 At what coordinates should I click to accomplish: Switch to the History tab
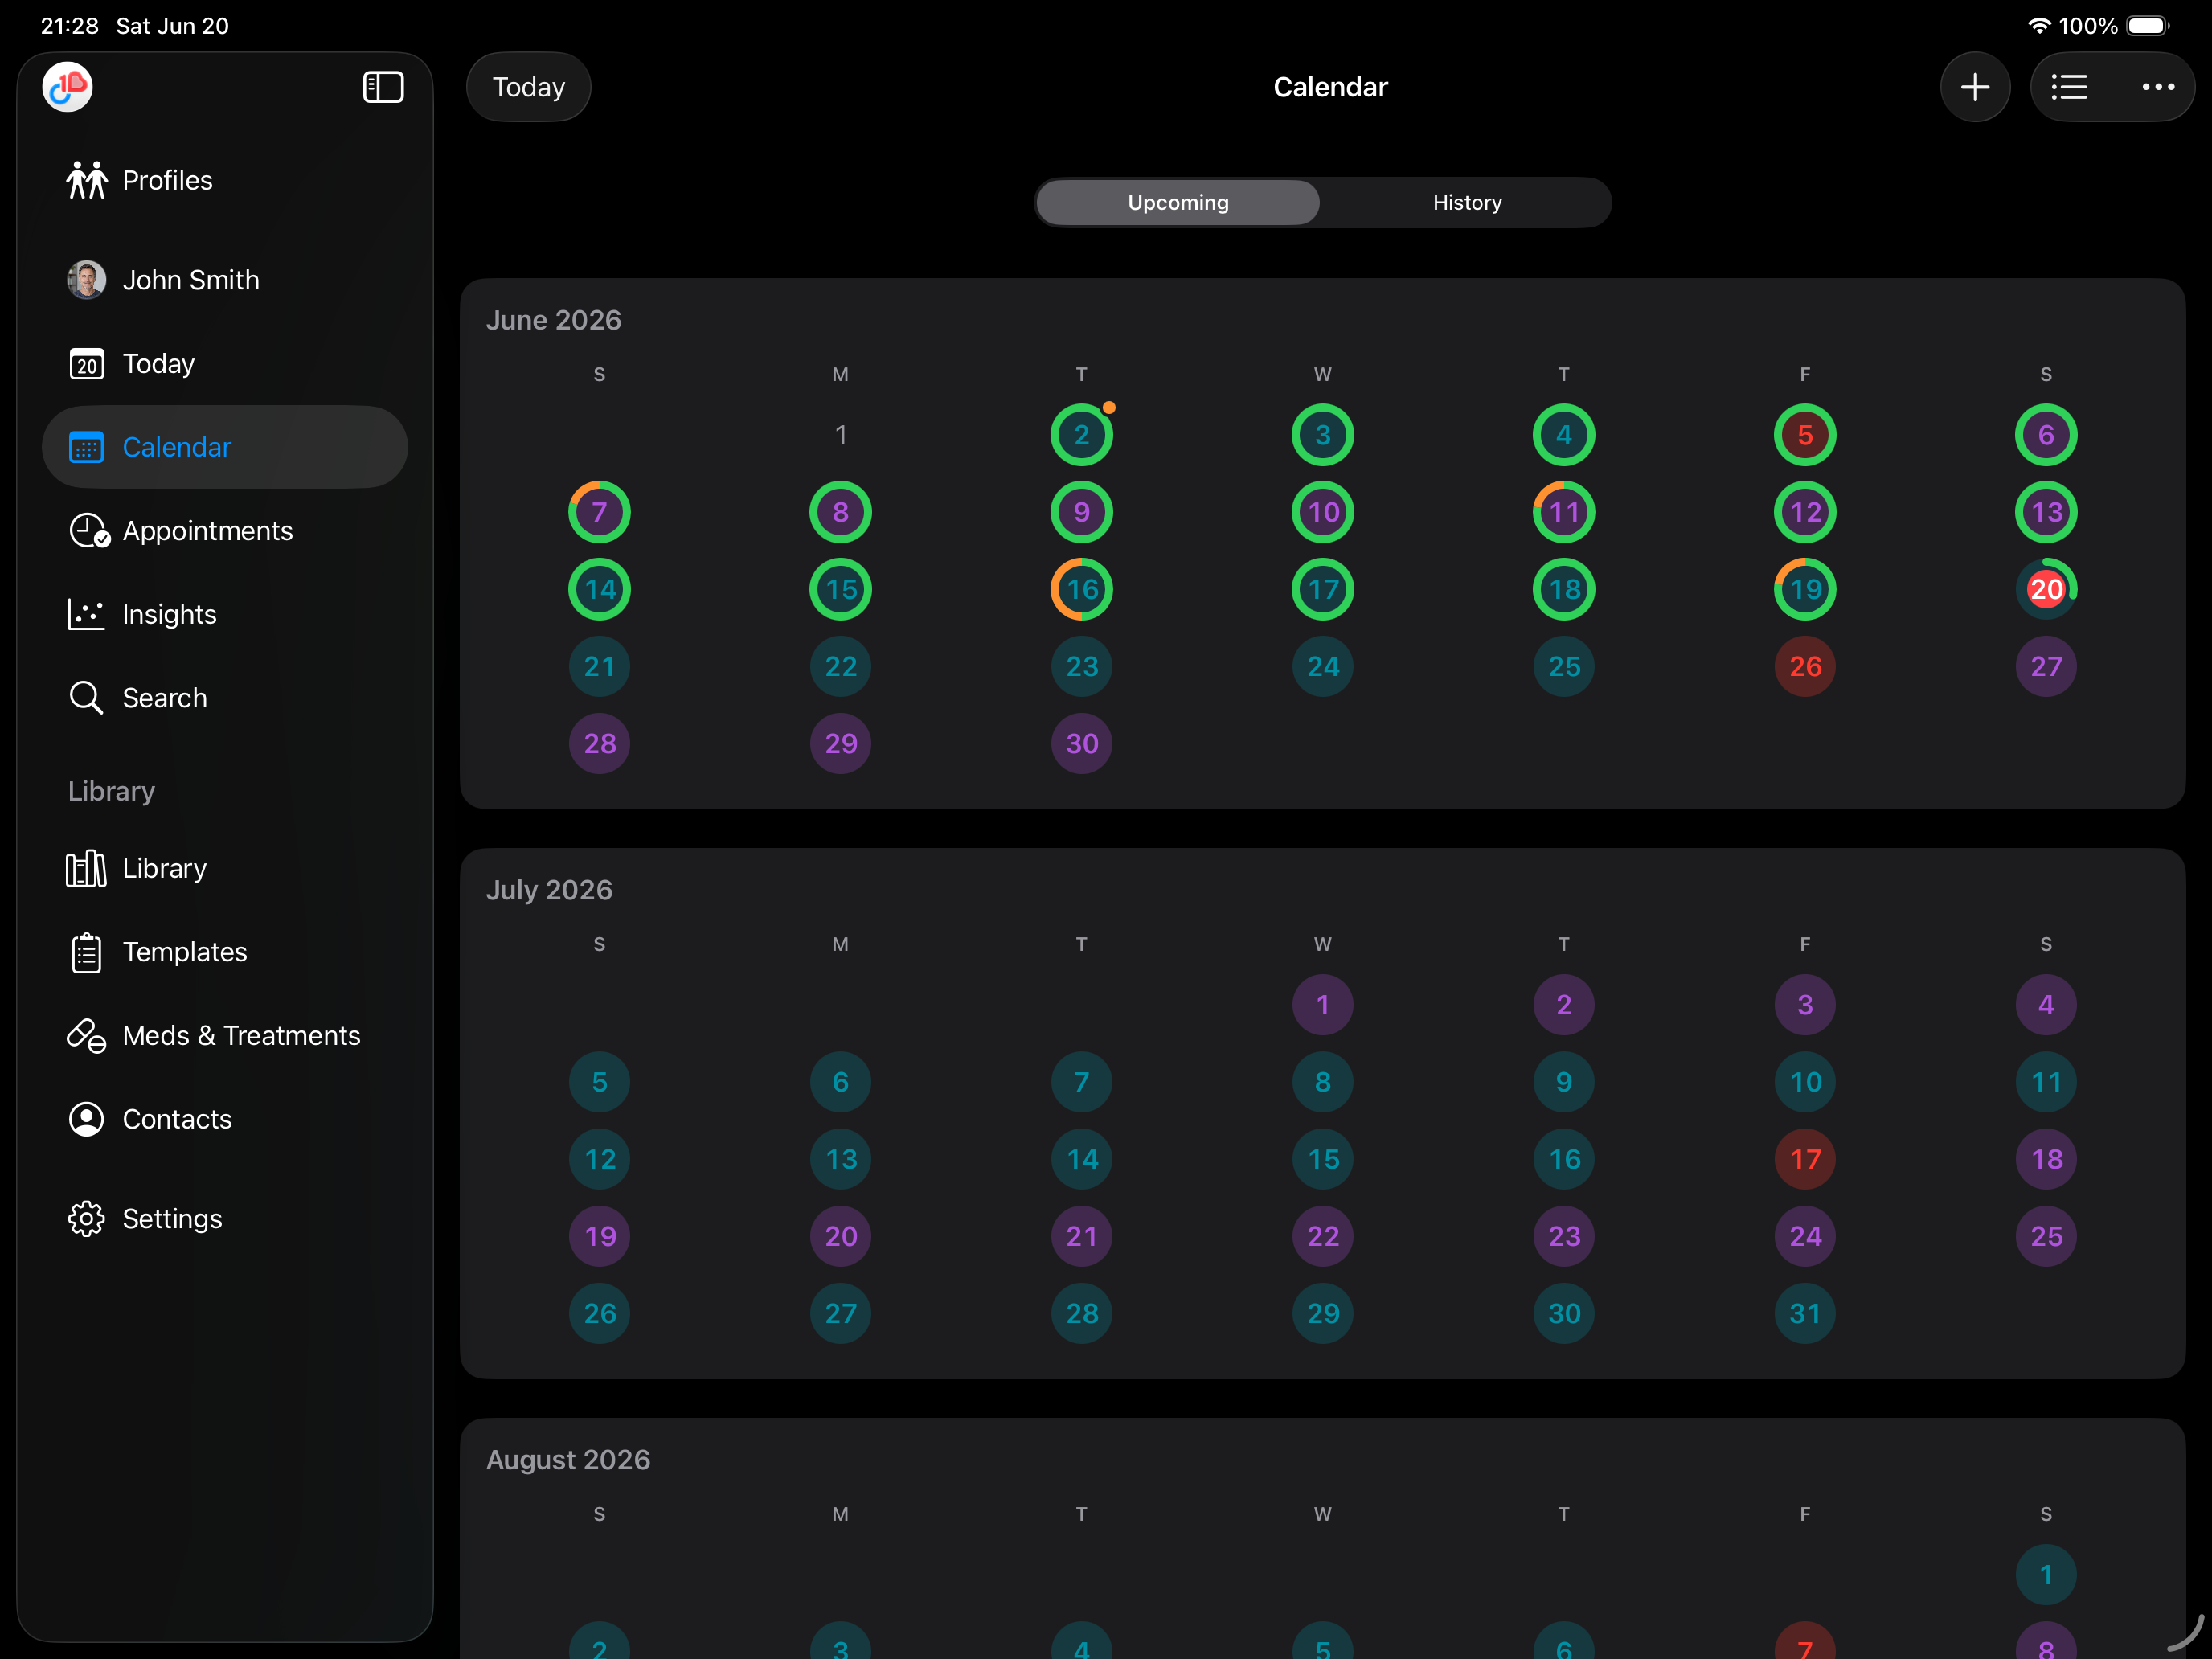(1467, 203)
